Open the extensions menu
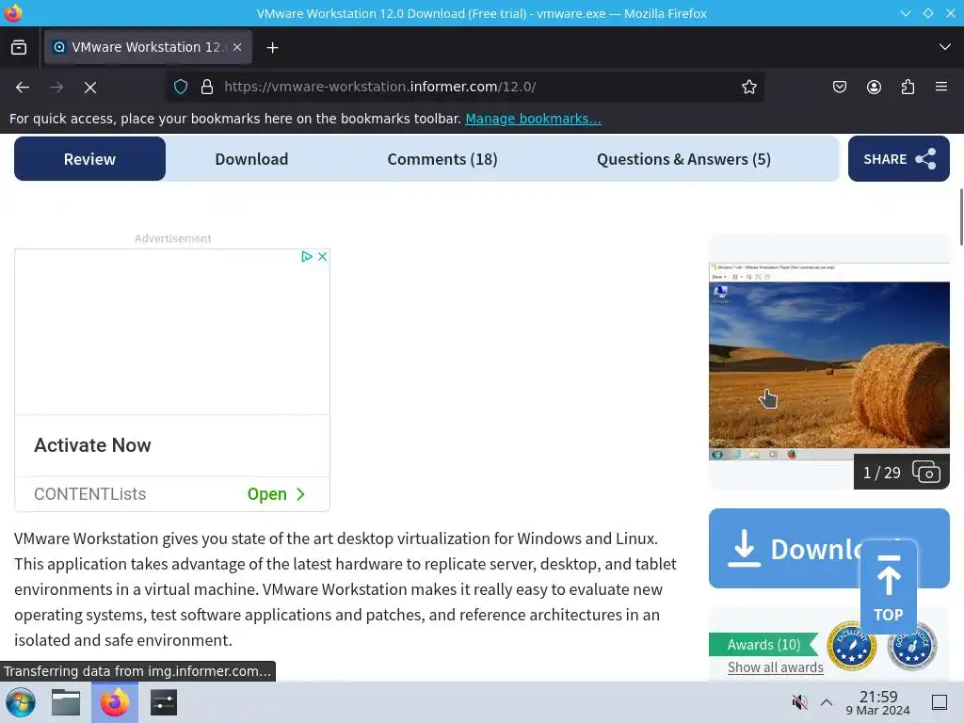This screenshot has height=723, width=964. click(908, 88)
